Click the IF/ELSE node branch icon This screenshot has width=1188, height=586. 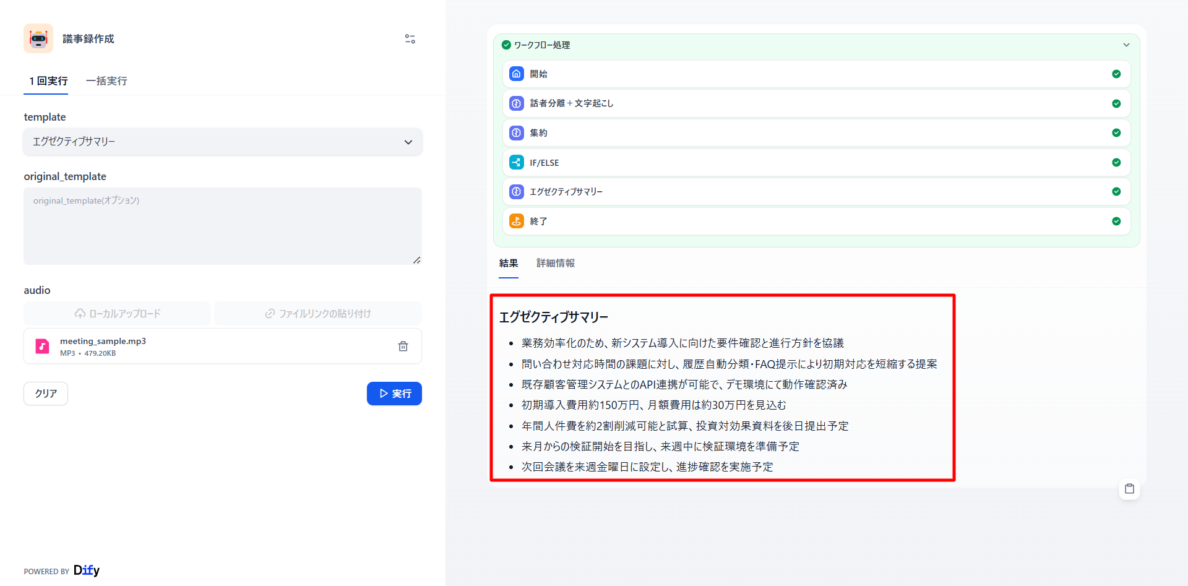point(516,162)
